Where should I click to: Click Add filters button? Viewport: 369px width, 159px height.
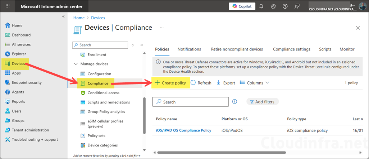coord(263,102)
